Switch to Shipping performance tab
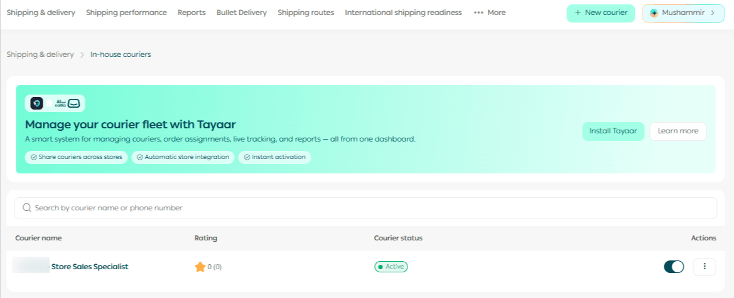Image resolution: width=734 pixels, height=298 pixels. (126, 13)
